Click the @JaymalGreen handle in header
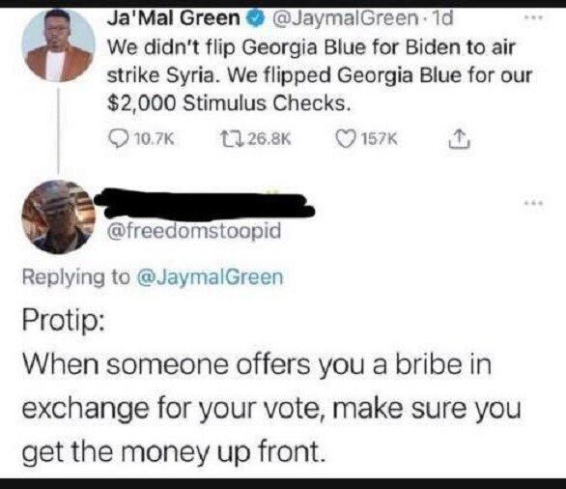 click(343, 18)
